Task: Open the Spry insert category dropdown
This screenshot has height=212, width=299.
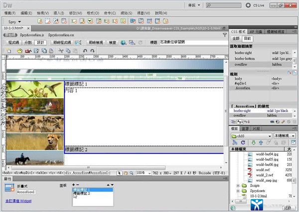Action: coord(14,22)
